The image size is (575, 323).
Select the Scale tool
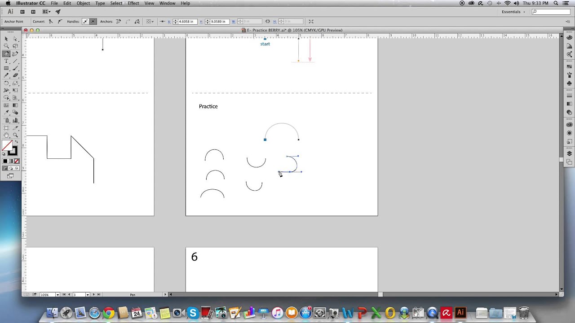(x=16, y=83)
